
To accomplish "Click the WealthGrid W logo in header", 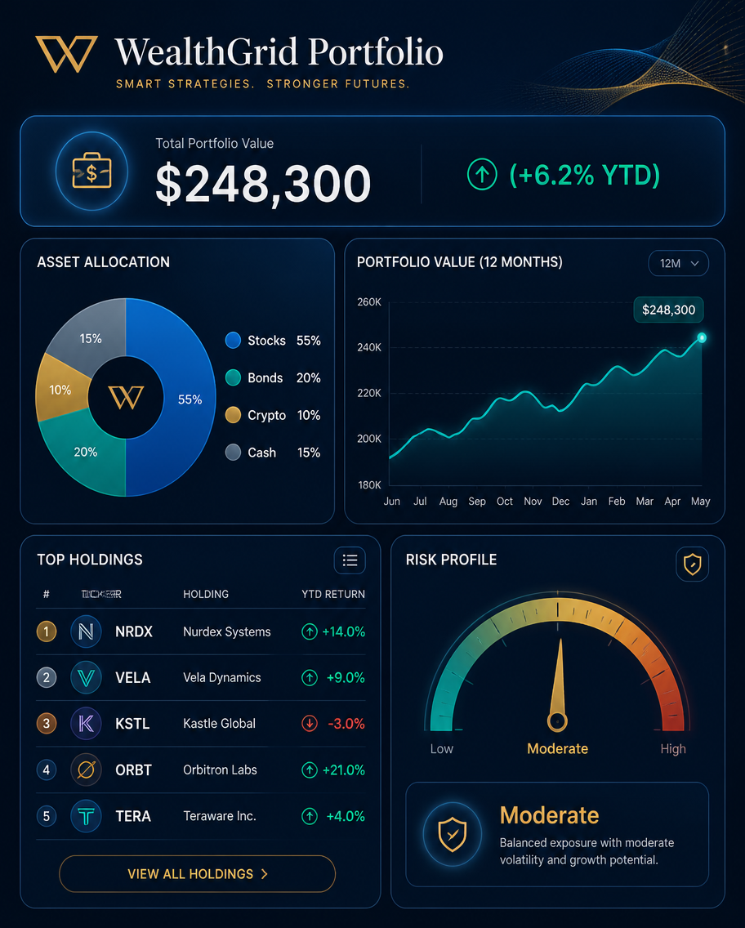I will tap(66, 54).
